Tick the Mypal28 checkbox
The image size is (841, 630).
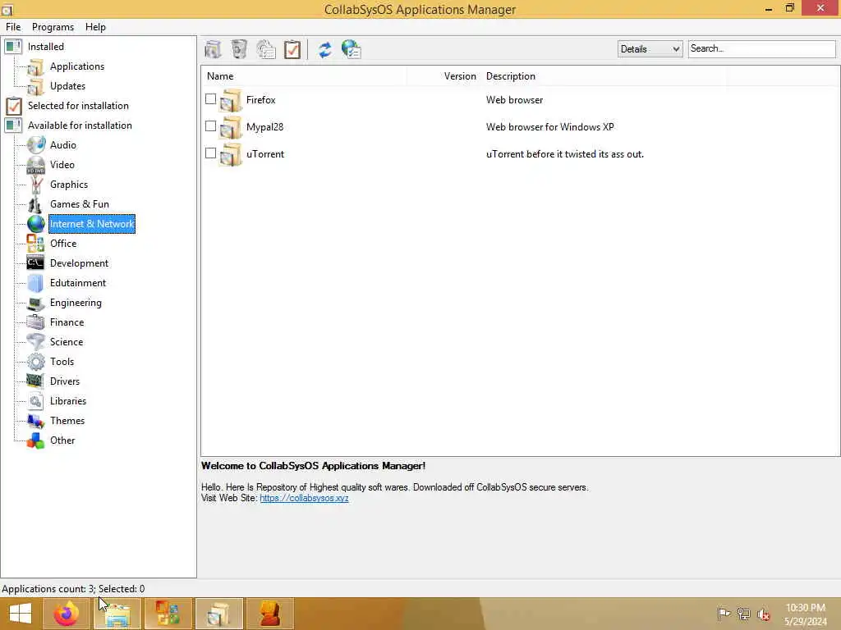pyautogui.click(x=211, y=126)
